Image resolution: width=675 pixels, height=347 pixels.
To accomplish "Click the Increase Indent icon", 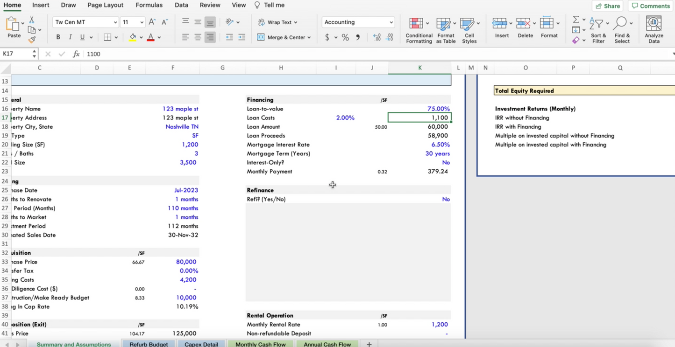I will 242,37.
